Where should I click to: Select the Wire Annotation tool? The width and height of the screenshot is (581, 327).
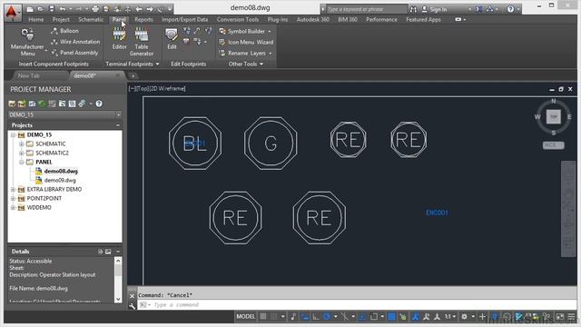pyautogui.click(x=75, y=42)
